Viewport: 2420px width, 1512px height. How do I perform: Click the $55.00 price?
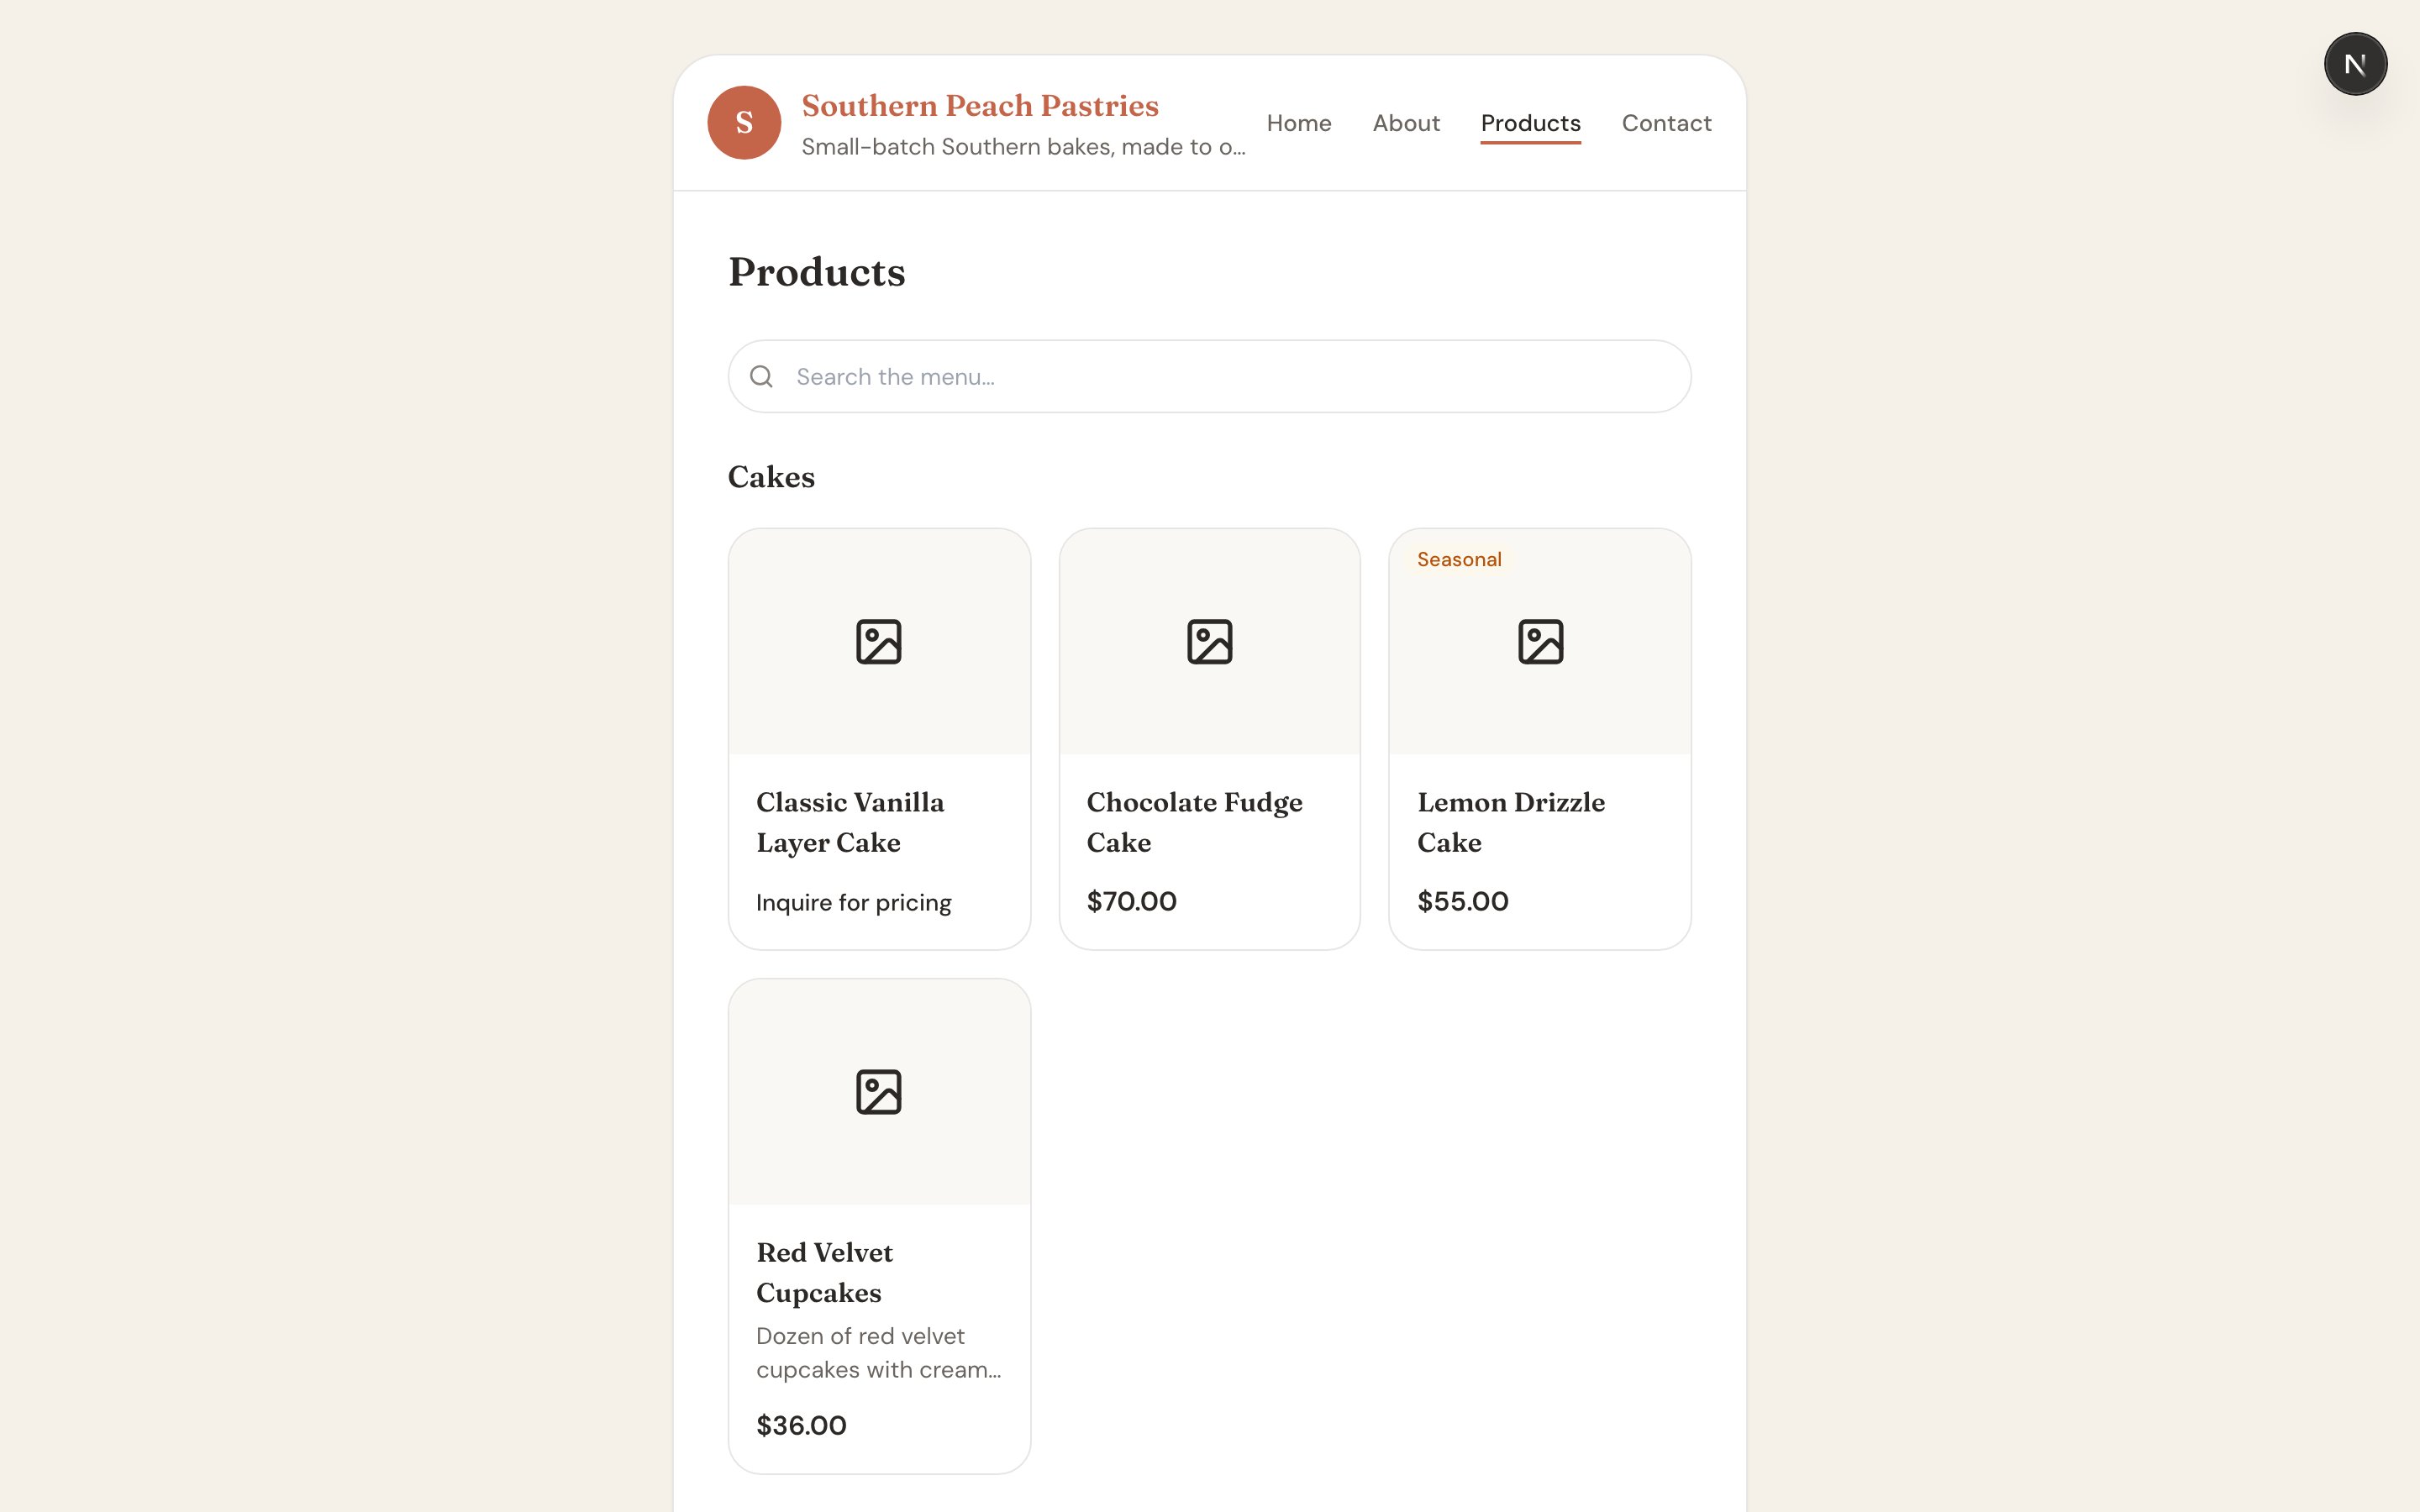[x=1462, y=901]
